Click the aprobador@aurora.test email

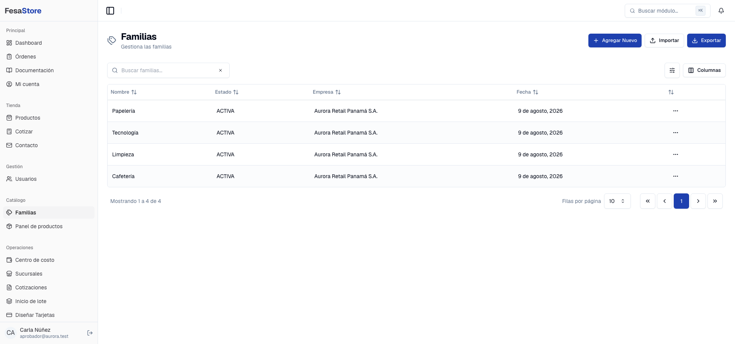coord(44,336)
